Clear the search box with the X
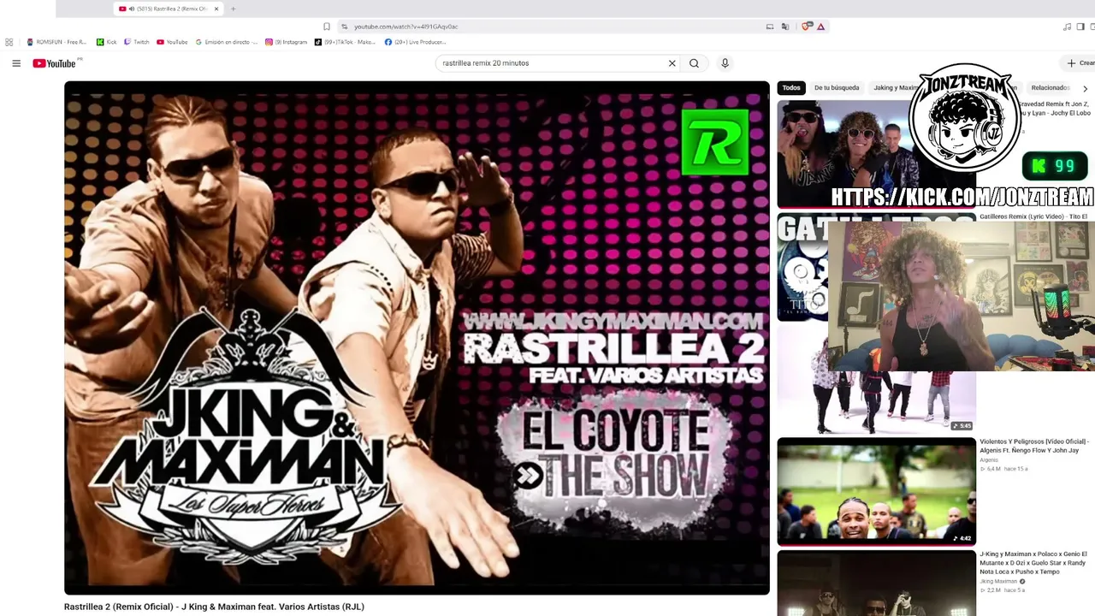 pos(672,63)
